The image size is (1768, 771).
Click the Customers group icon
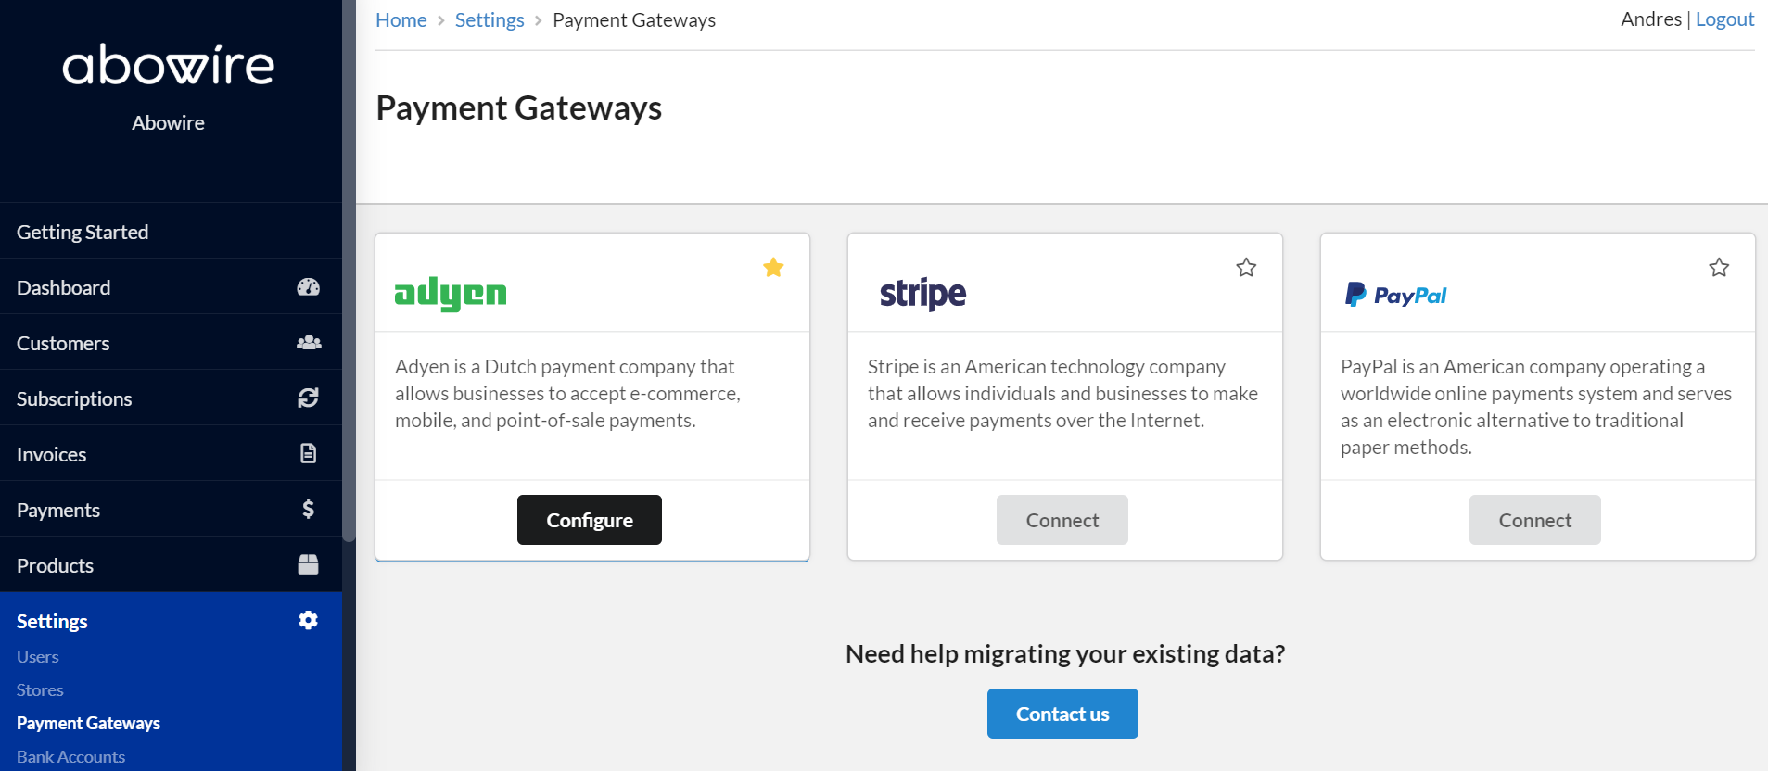(309, 343)
